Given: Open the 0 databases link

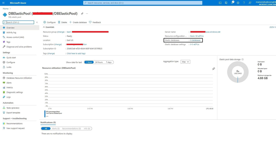Looking at the screenshot, I should tap(195, 40).
